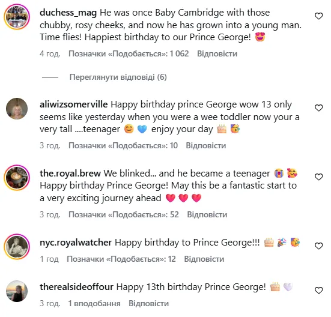Open aliwizsomerville avatar

(x=17, y=109)
